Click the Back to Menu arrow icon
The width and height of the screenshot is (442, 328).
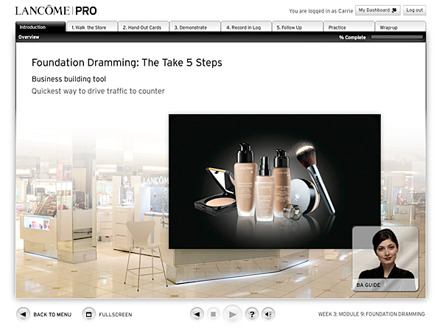click(x=23, y=314)
